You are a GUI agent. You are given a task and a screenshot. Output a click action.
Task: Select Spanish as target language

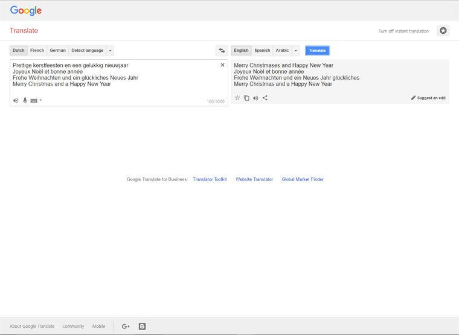262,51
